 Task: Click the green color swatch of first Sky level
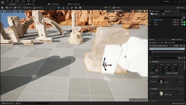click(x=184, y=22)
